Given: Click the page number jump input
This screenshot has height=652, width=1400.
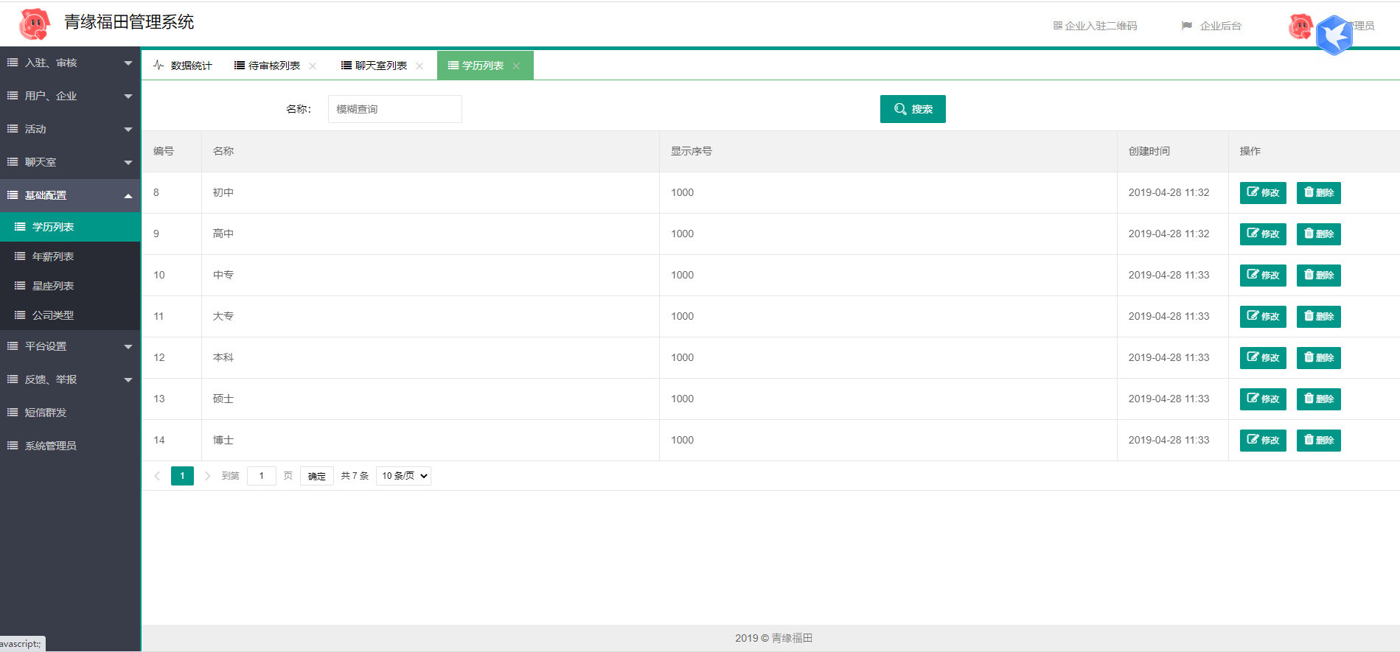Looking at the screenshot, I should [262, 476].
